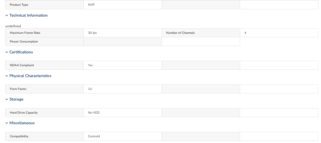The height and width of the screenshot is (143, 321).
Task: Click the Physical Characteristics heading text
Action: [30, 76]
